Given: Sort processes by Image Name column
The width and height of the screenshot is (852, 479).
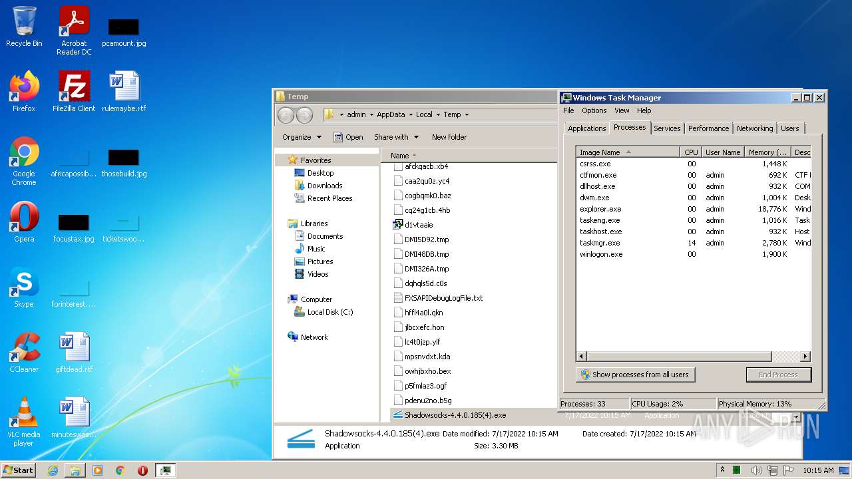Looking at the screenshot, I should 628,152.
